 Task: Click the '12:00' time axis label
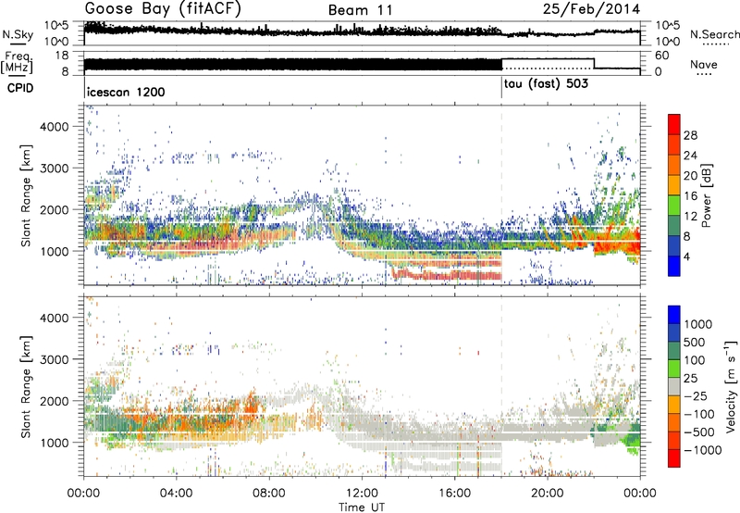pos(362,493)
